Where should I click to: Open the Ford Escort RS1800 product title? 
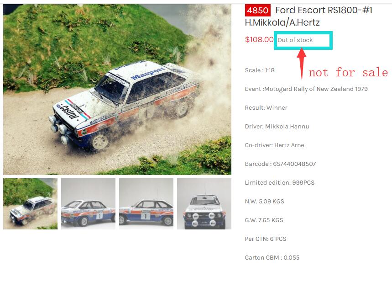click(x=308, y=16)
